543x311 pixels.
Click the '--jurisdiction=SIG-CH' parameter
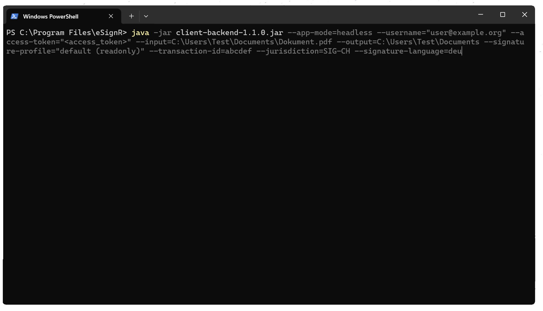[x=303, y=51]
